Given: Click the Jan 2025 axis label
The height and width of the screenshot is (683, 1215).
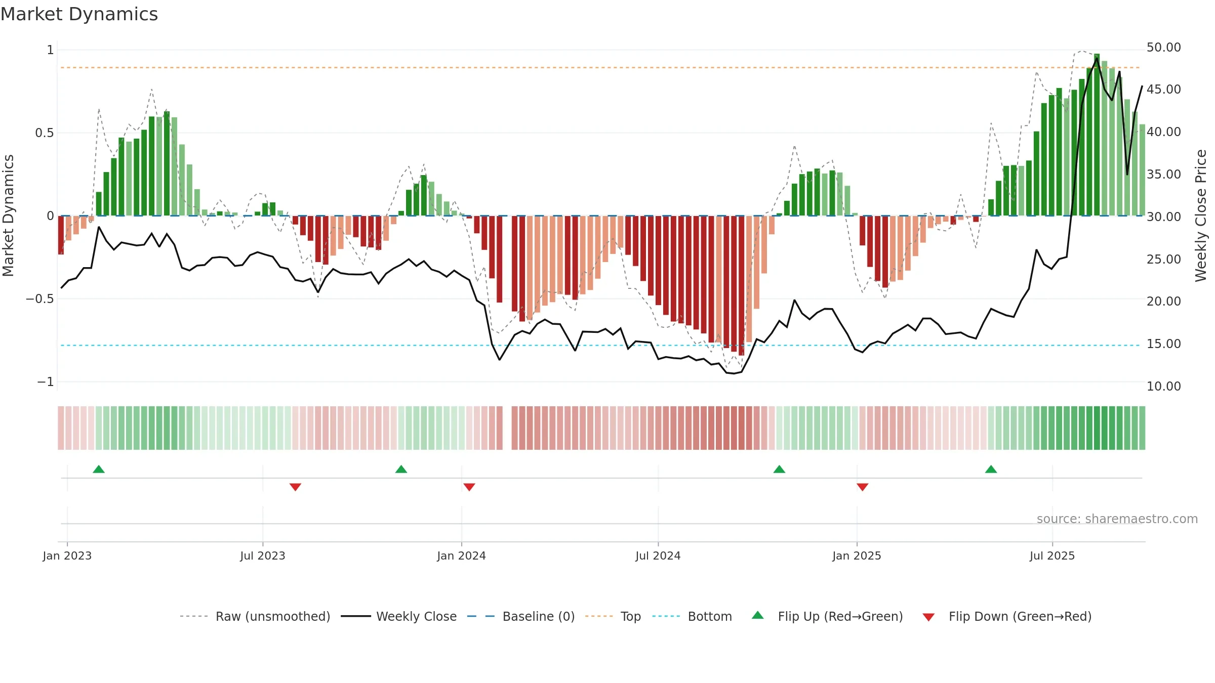Looking at the screenshot, I should (x=857, y=556).
